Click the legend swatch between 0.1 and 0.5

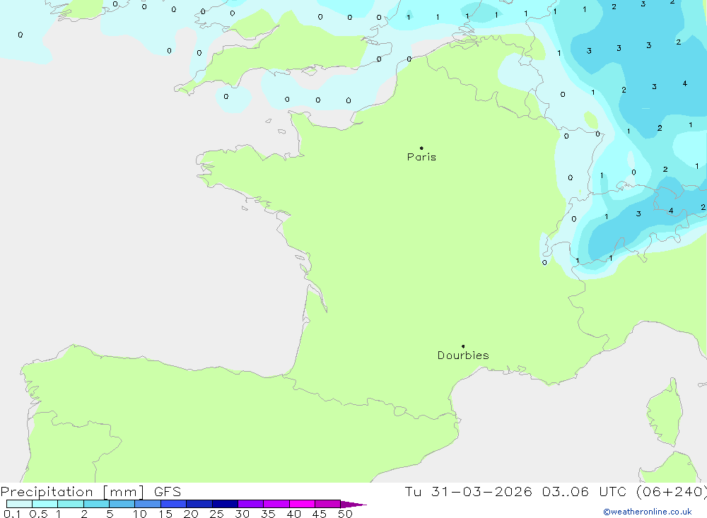click(19, 504)
